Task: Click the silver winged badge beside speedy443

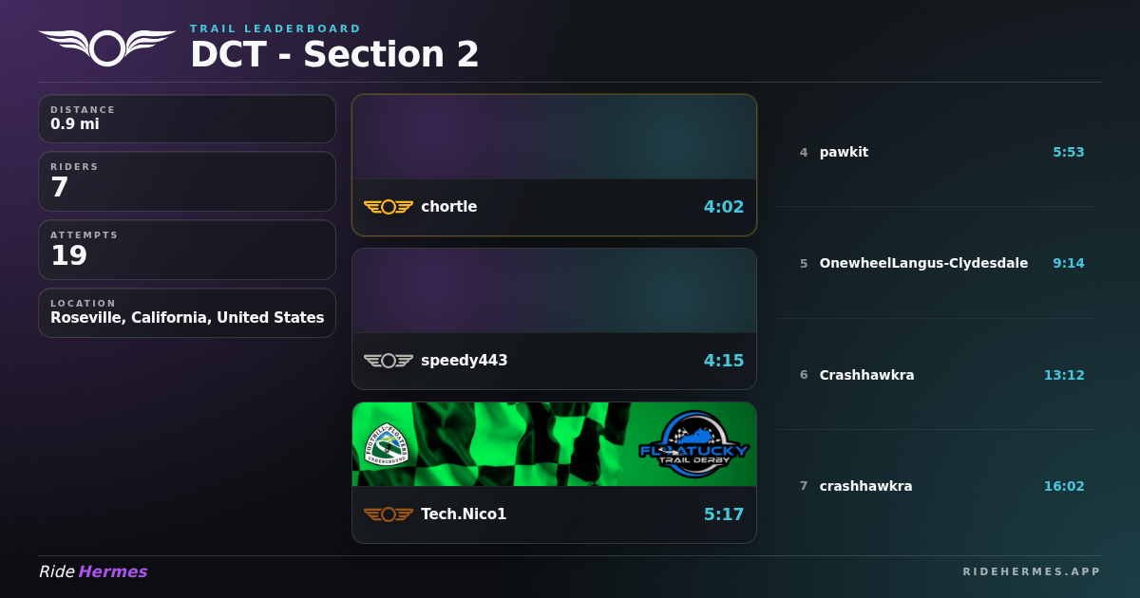Action: (388, 361)
